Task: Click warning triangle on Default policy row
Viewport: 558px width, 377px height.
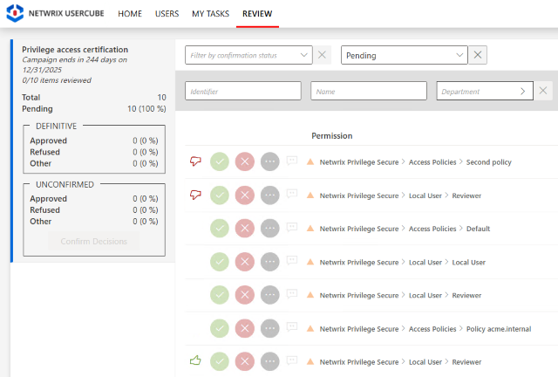Action: 310,229
